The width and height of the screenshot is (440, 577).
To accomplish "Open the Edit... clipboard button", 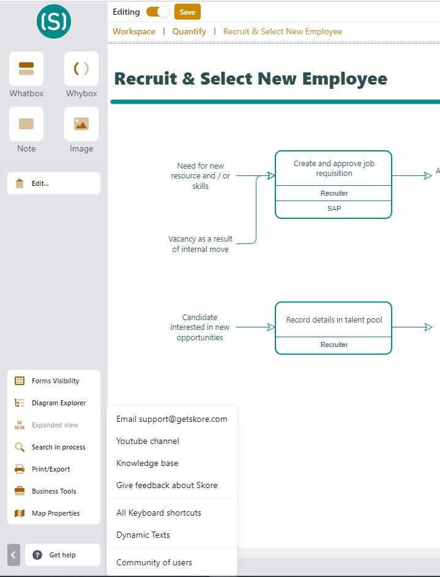I will click(x=54, y=183).
